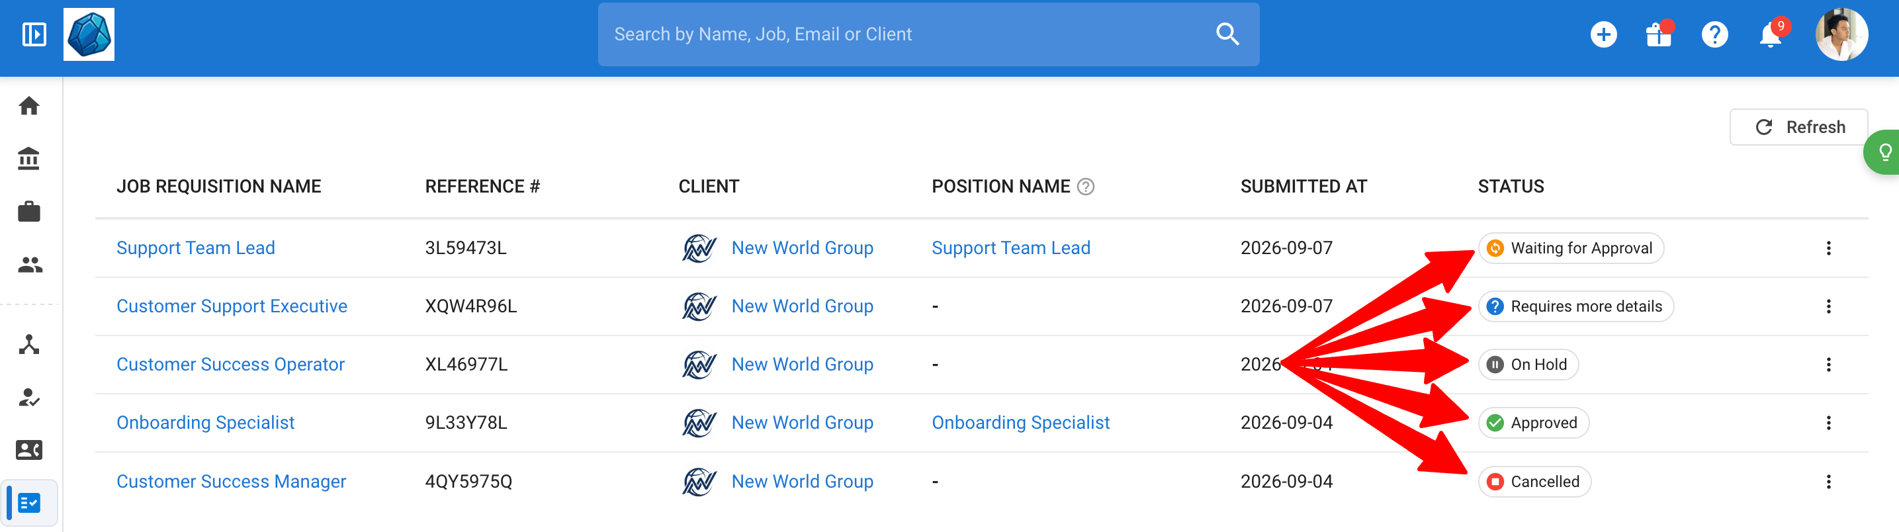Click the Waiting for Approval status badge
The width and height of the screenshot is (1899, 532).
[1571, 248]
